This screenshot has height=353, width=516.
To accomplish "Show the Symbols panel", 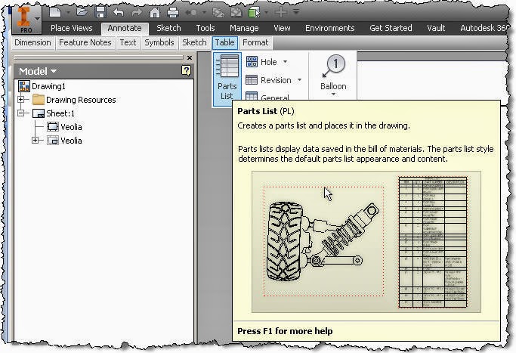I will (159, 43).
